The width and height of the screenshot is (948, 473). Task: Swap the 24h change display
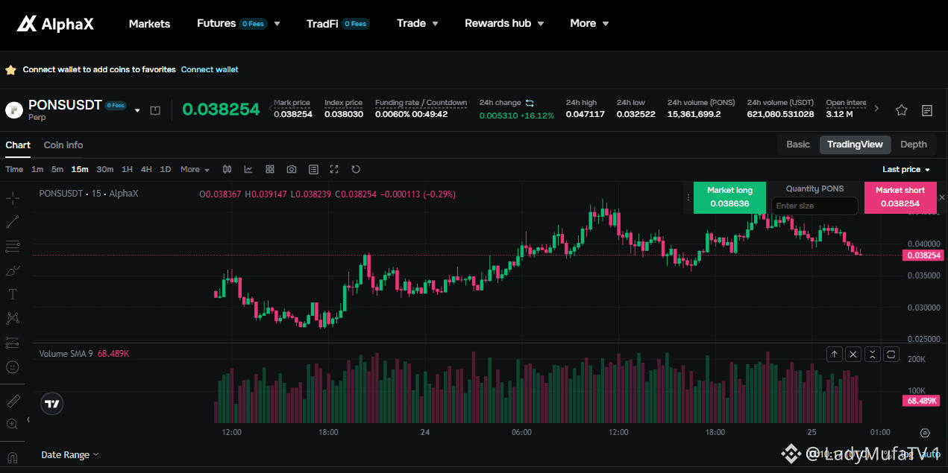pyautogui.click(x=530, y=103)
